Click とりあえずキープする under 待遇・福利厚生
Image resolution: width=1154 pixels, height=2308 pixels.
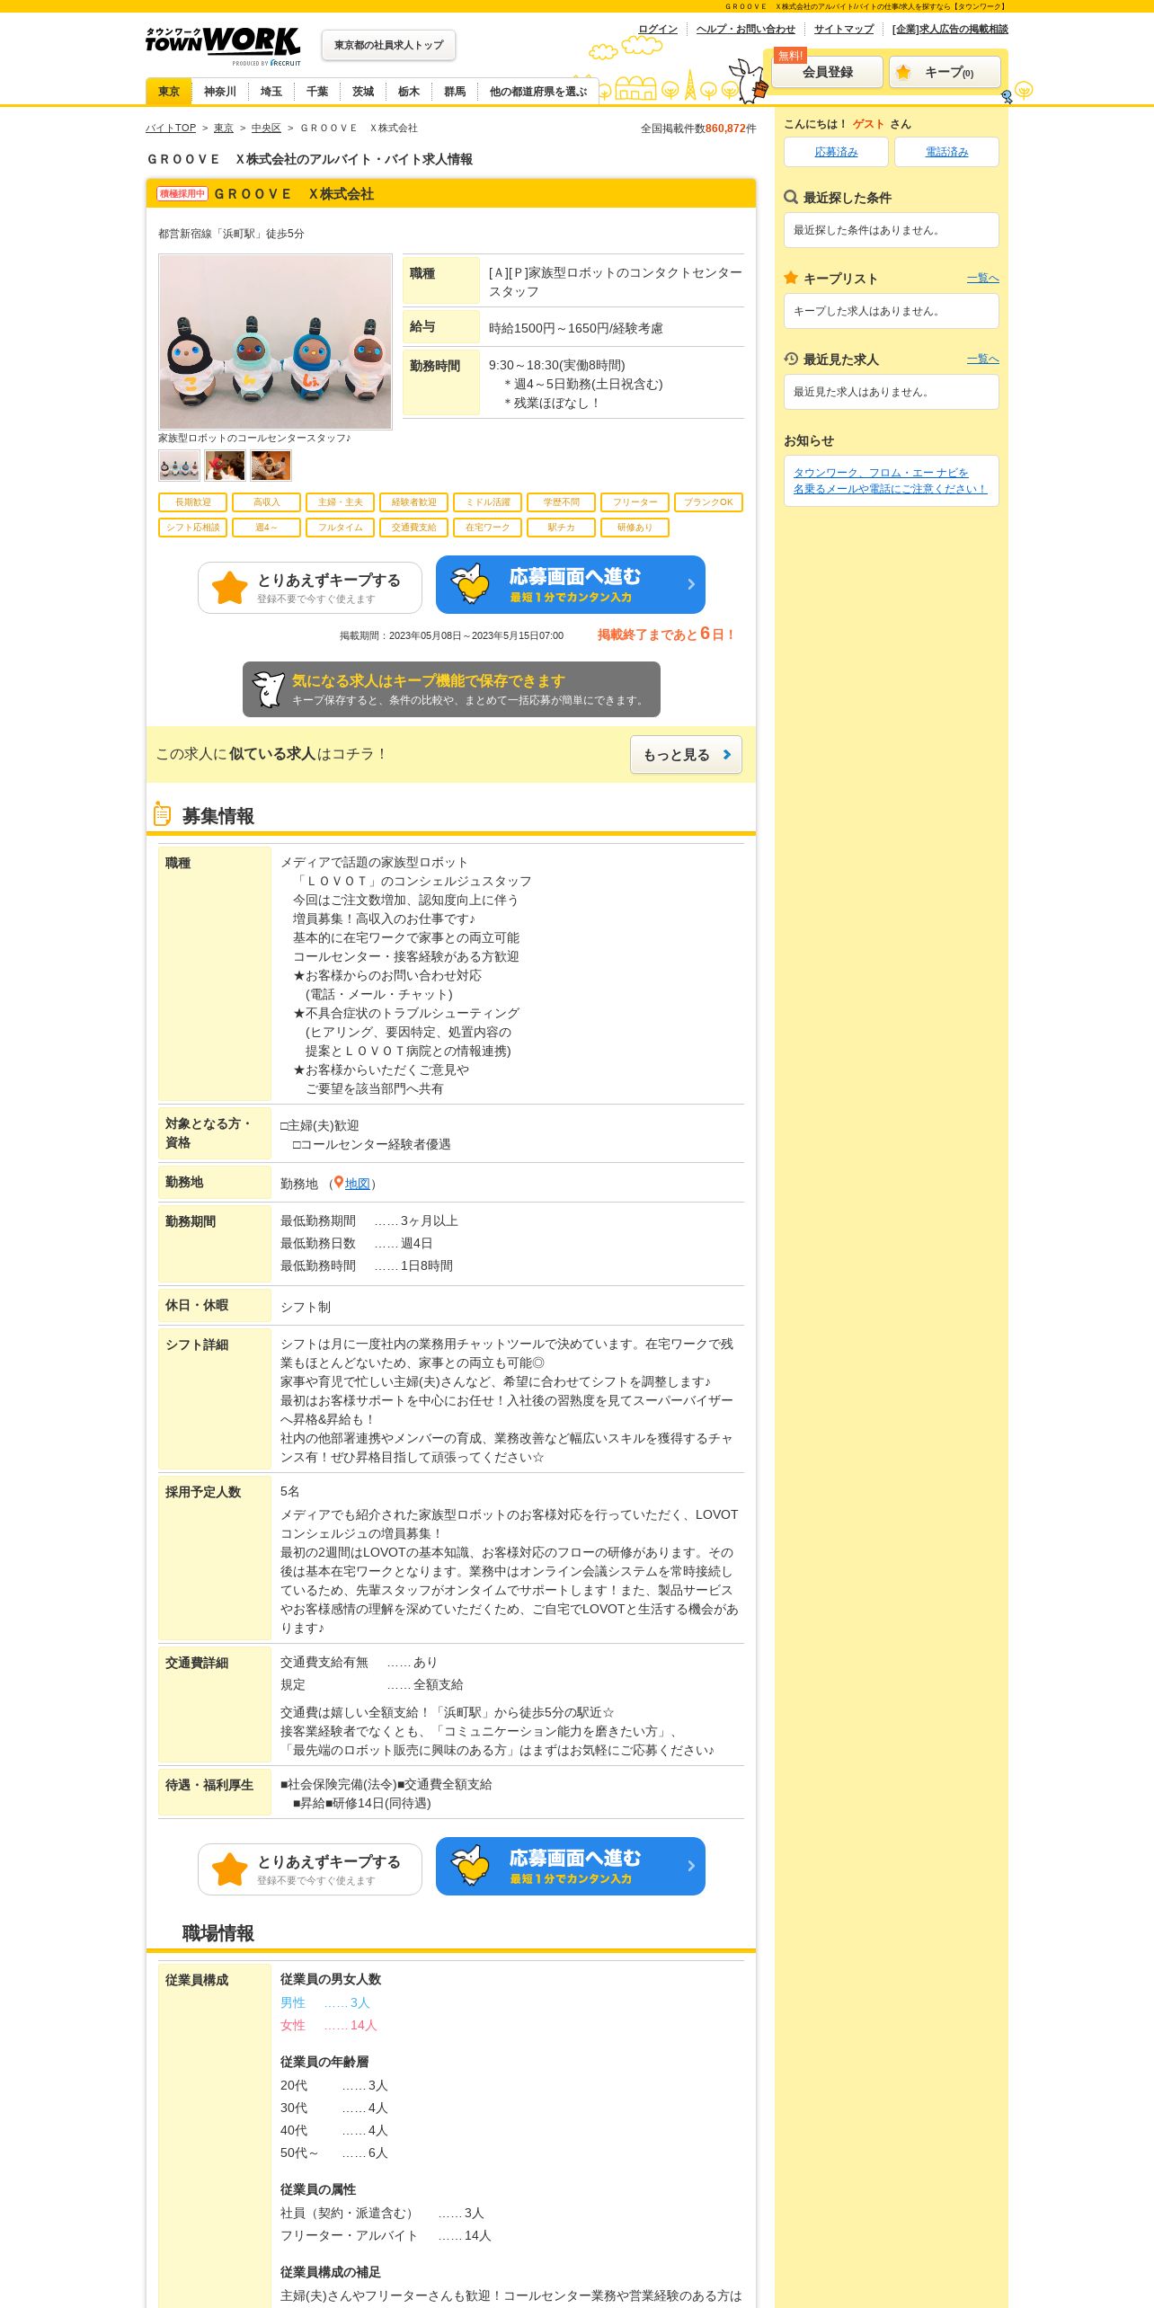(x=310, y=1869)
